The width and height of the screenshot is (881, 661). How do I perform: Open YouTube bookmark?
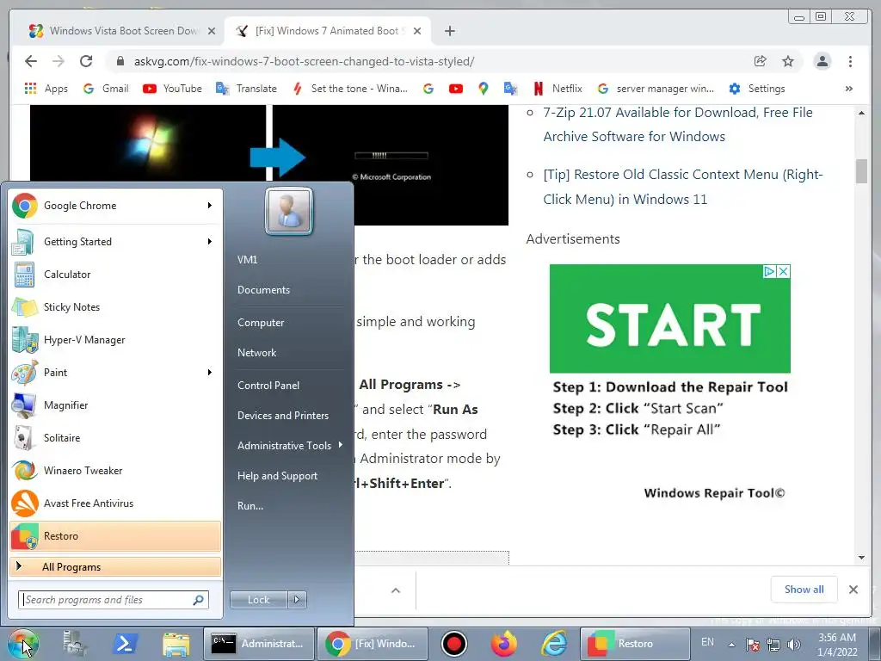point(172,89)
